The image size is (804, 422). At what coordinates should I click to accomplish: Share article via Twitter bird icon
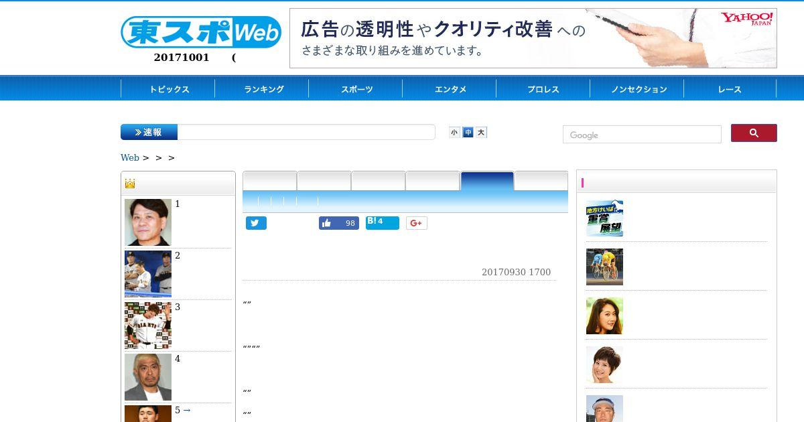[256, 223]
